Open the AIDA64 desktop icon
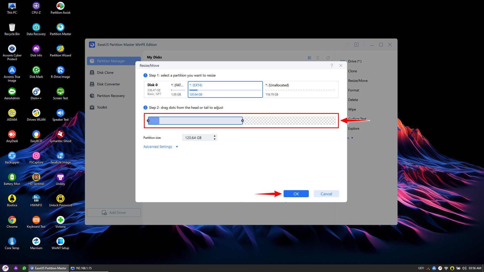 (x=12, y=113)
